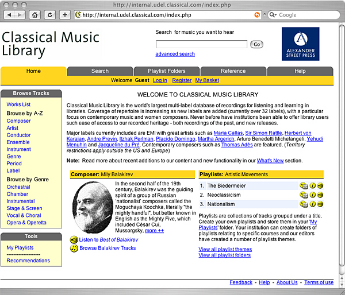
Task: Click the Add bookmark plus button
Action: click(x=65, y=15)
